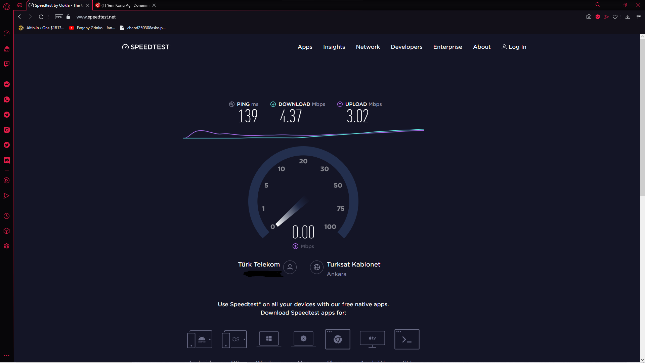Click the Android app icon

coord(200,339)
